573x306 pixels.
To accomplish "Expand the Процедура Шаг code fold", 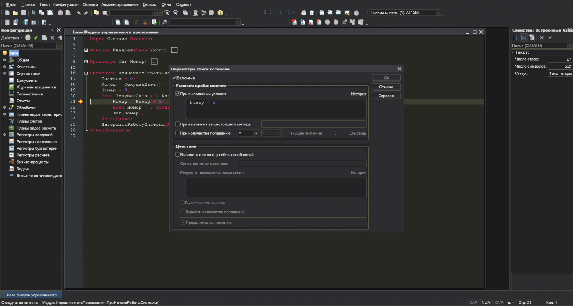I will pyautogui.click(x=86, y=62).
